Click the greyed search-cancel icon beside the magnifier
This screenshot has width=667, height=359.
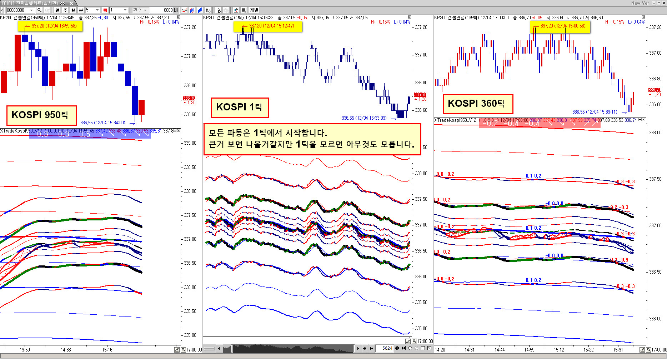(47, 10)
